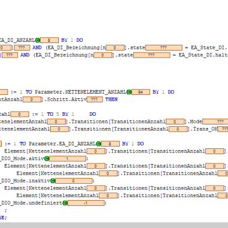
Task: Click the value 0 box after DIO_Mode.inaktiv
Action: coord(74,181)
